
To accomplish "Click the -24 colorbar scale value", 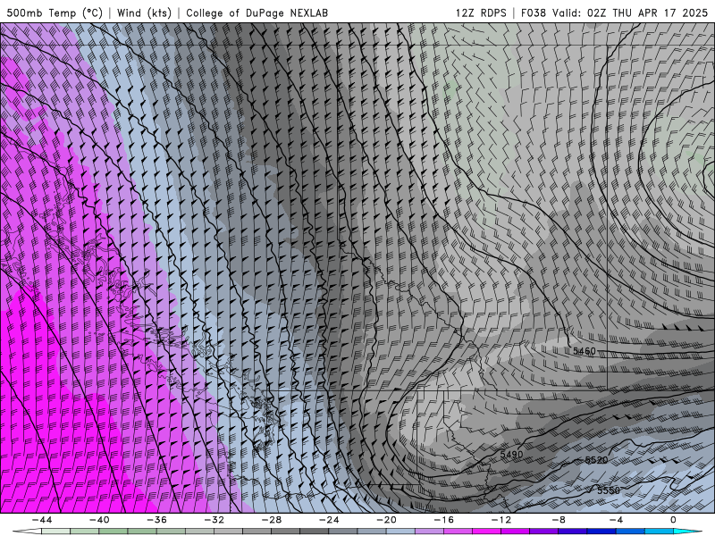I will click(329, 520).
